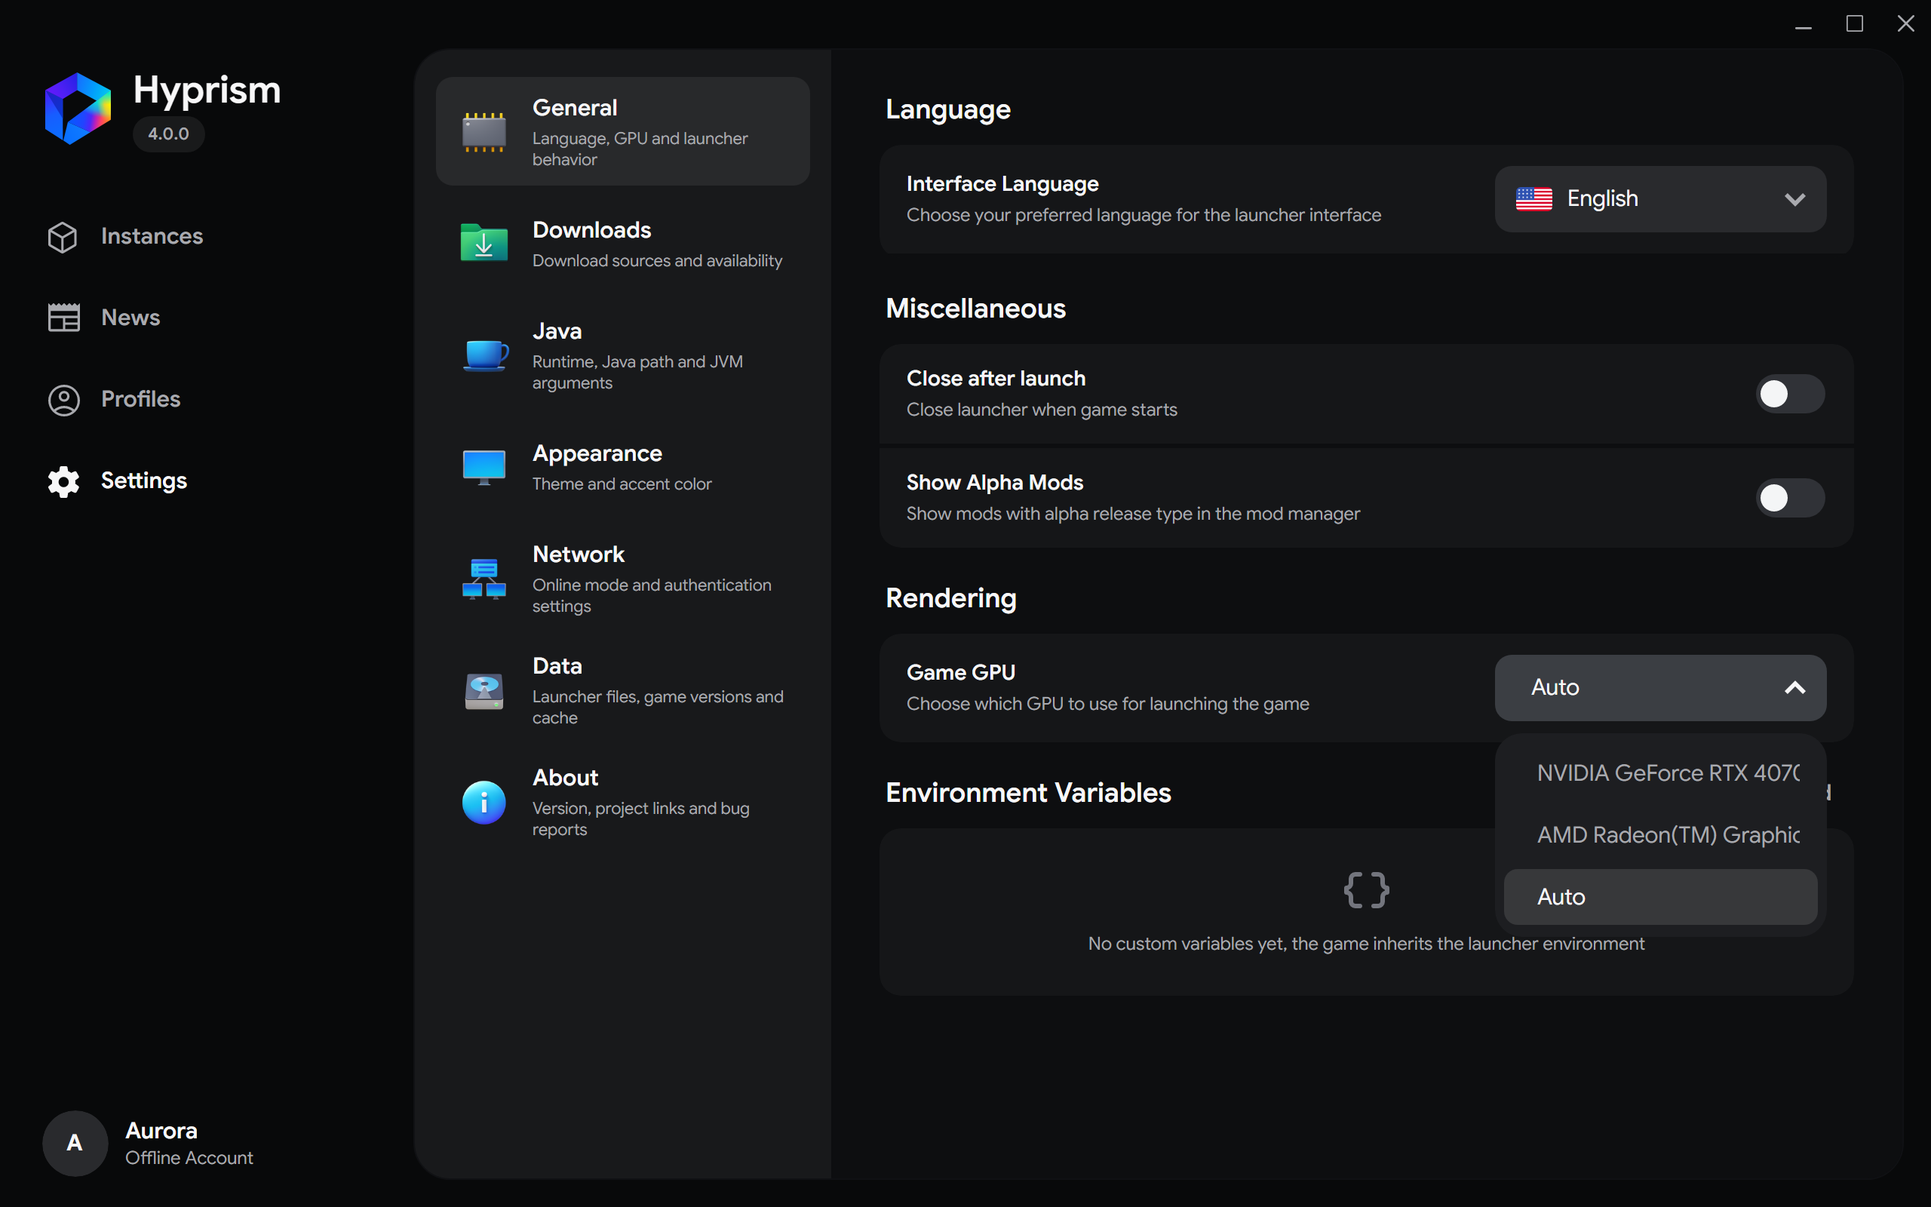Collapse the Game GPU dropdown
The width and height of the screenshot is (1931, 1207).
1659,687
